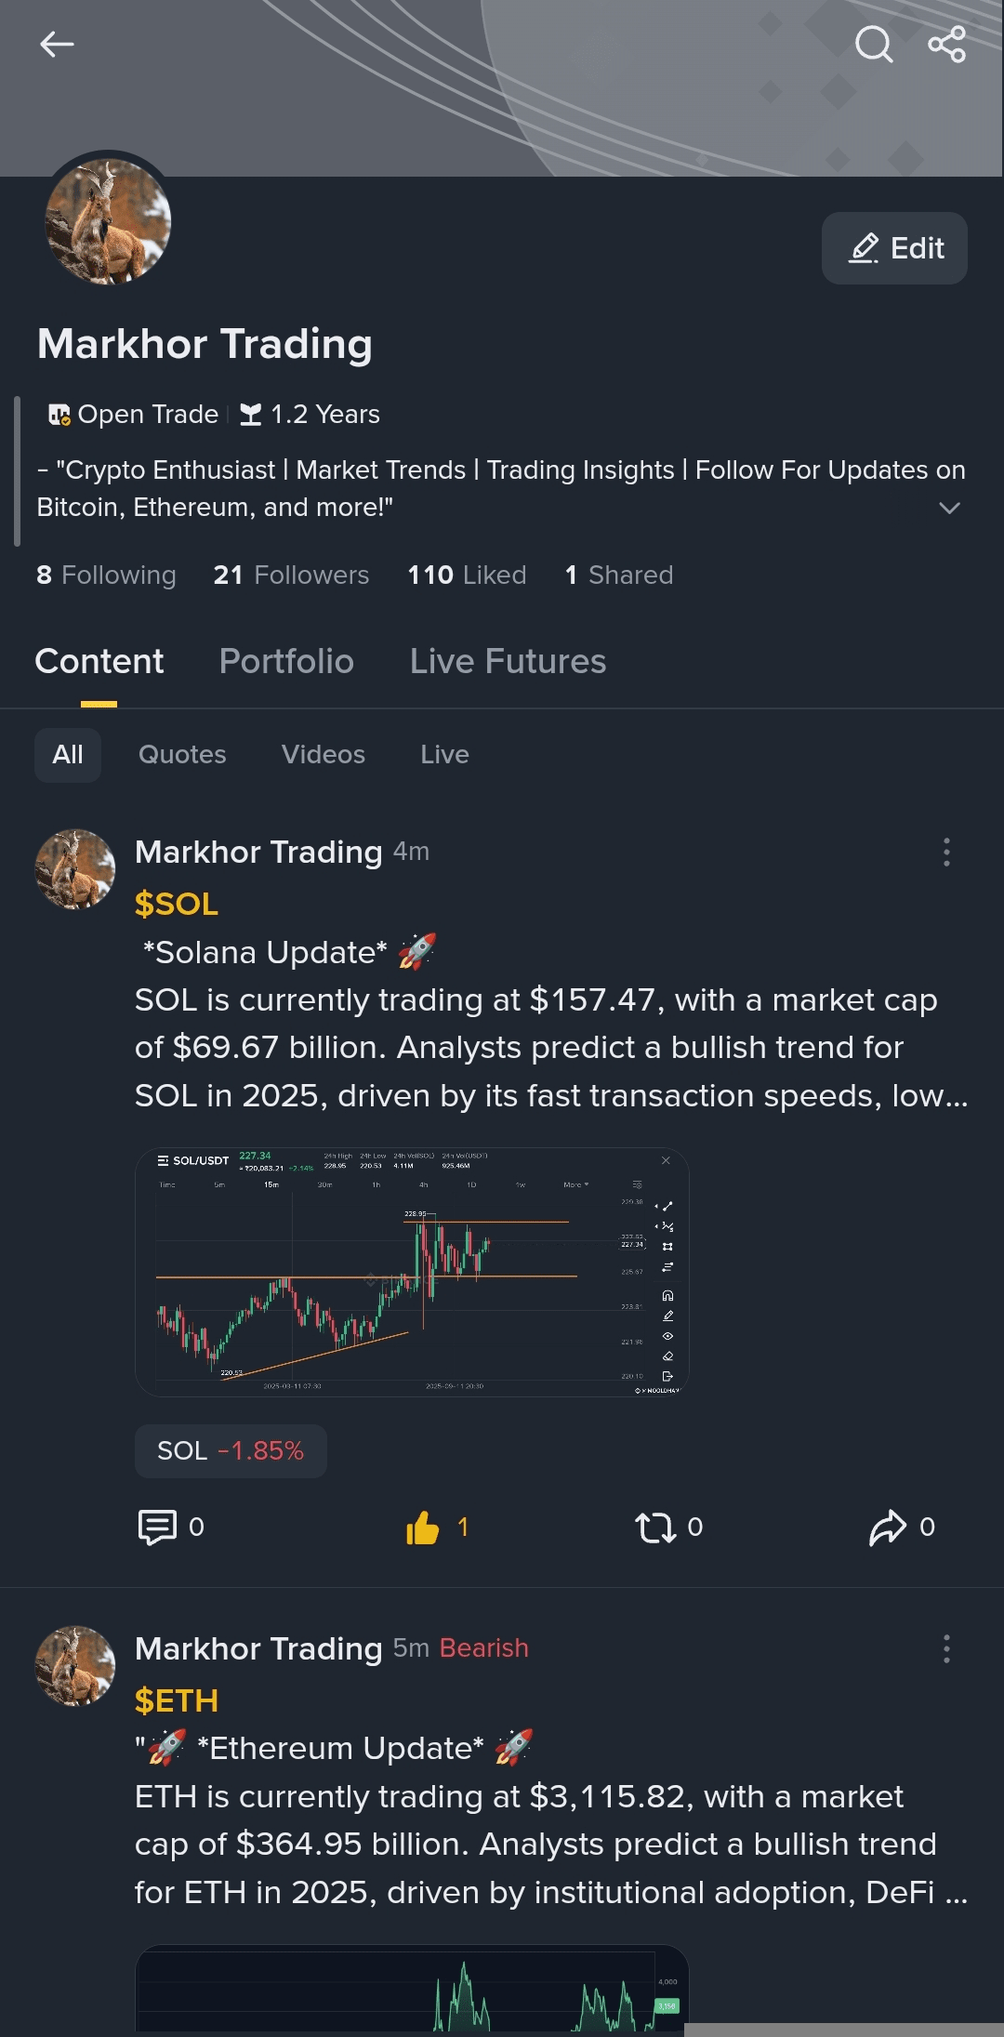Switch to the Portfolio tab

286,661
